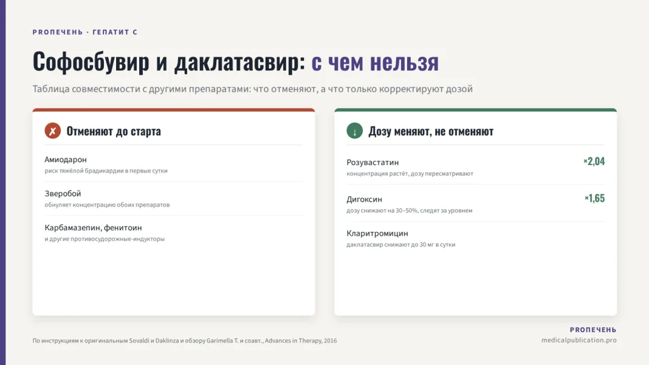Click the note 'и другие противосудорожные-индукторы'
The width and height of the screenshot is (649, 365).
105,239
